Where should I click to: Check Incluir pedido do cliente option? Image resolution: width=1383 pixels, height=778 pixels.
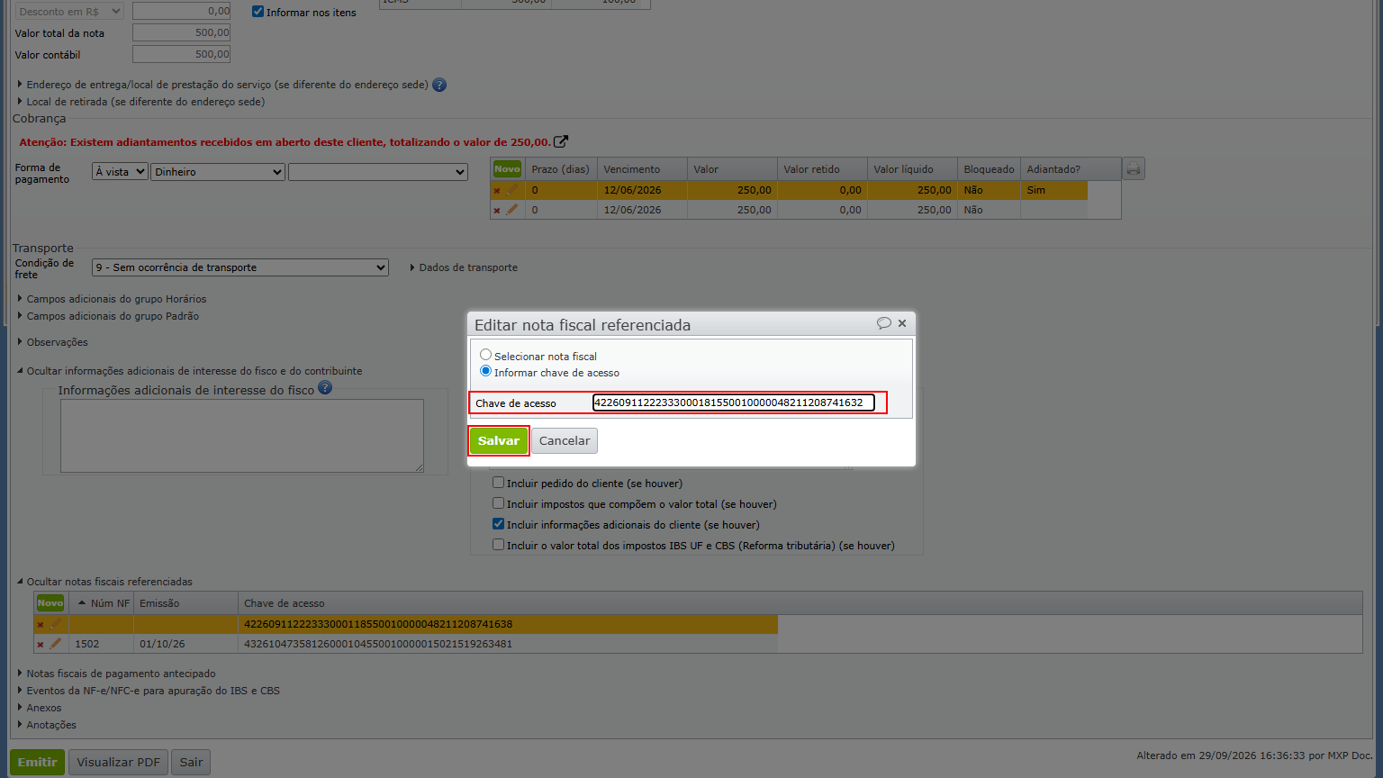pos(498,483)
